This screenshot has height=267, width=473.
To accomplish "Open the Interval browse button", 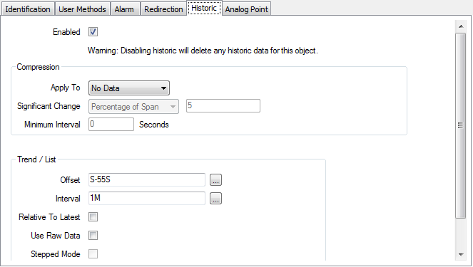I will click(215, 199).
